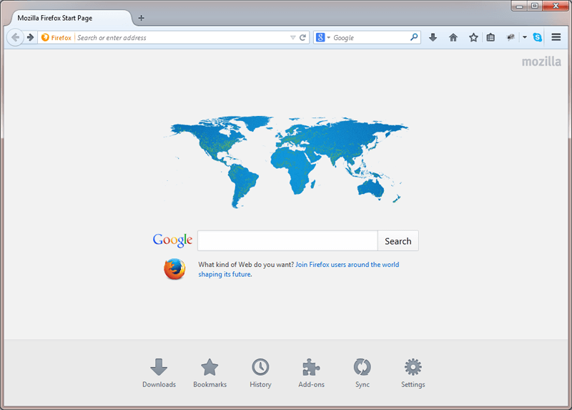Open a new tab with plus button
The width and height of the screenshot is (572, 410).
[141, 18]
